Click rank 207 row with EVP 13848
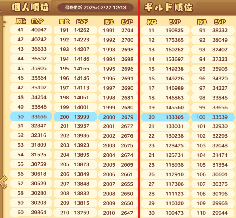 [75, 184]
